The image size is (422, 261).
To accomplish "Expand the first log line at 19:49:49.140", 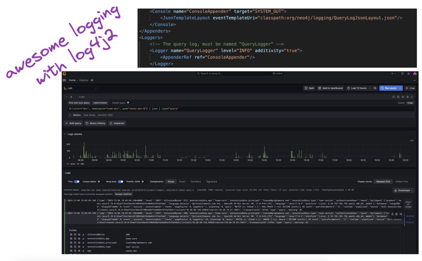I will [66, 200].
